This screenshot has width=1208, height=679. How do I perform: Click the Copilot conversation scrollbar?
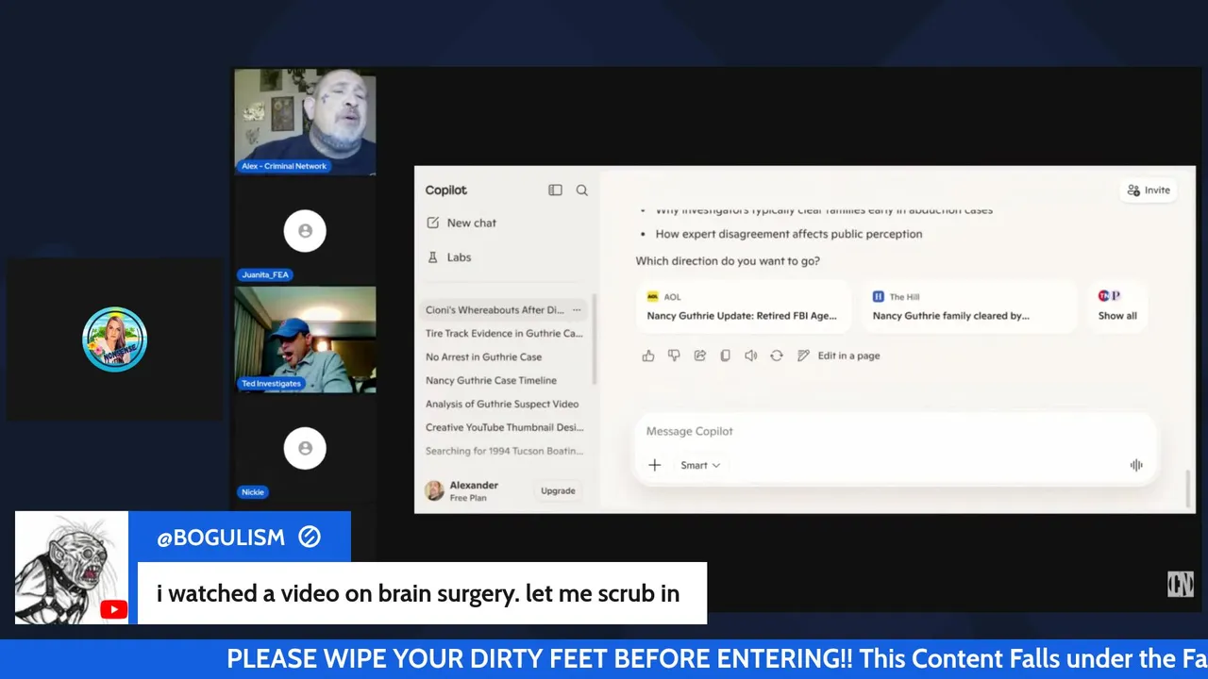pyautogui.click(x=1188, y=489)
